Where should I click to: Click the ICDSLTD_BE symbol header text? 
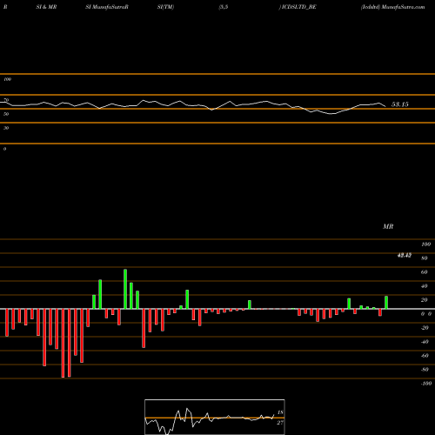point(298,7)
